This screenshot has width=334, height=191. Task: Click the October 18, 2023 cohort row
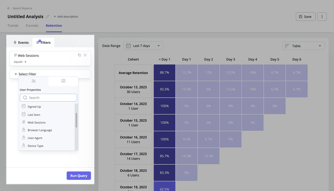coord(133,173)
